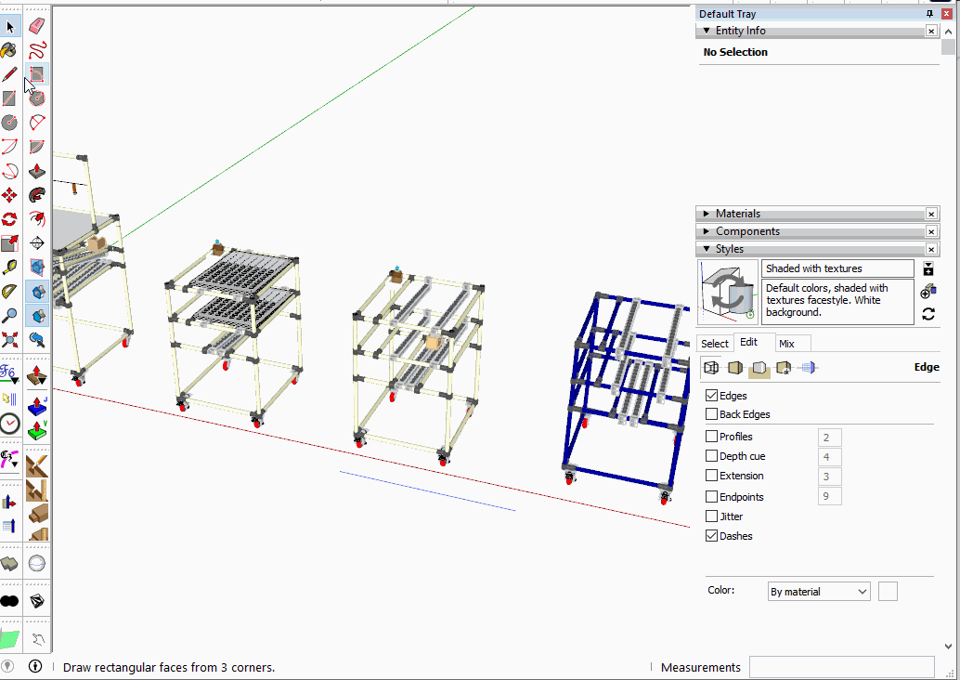The image size is (960, 680).
Task: Click the Measurements input box
Action: coord(842,667)
